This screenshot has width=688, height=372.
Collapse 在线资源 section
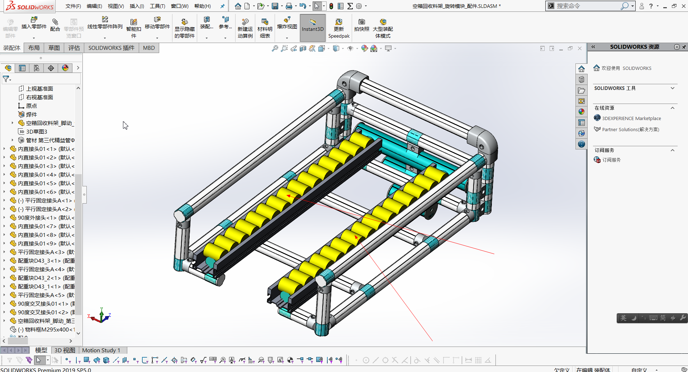673,108
